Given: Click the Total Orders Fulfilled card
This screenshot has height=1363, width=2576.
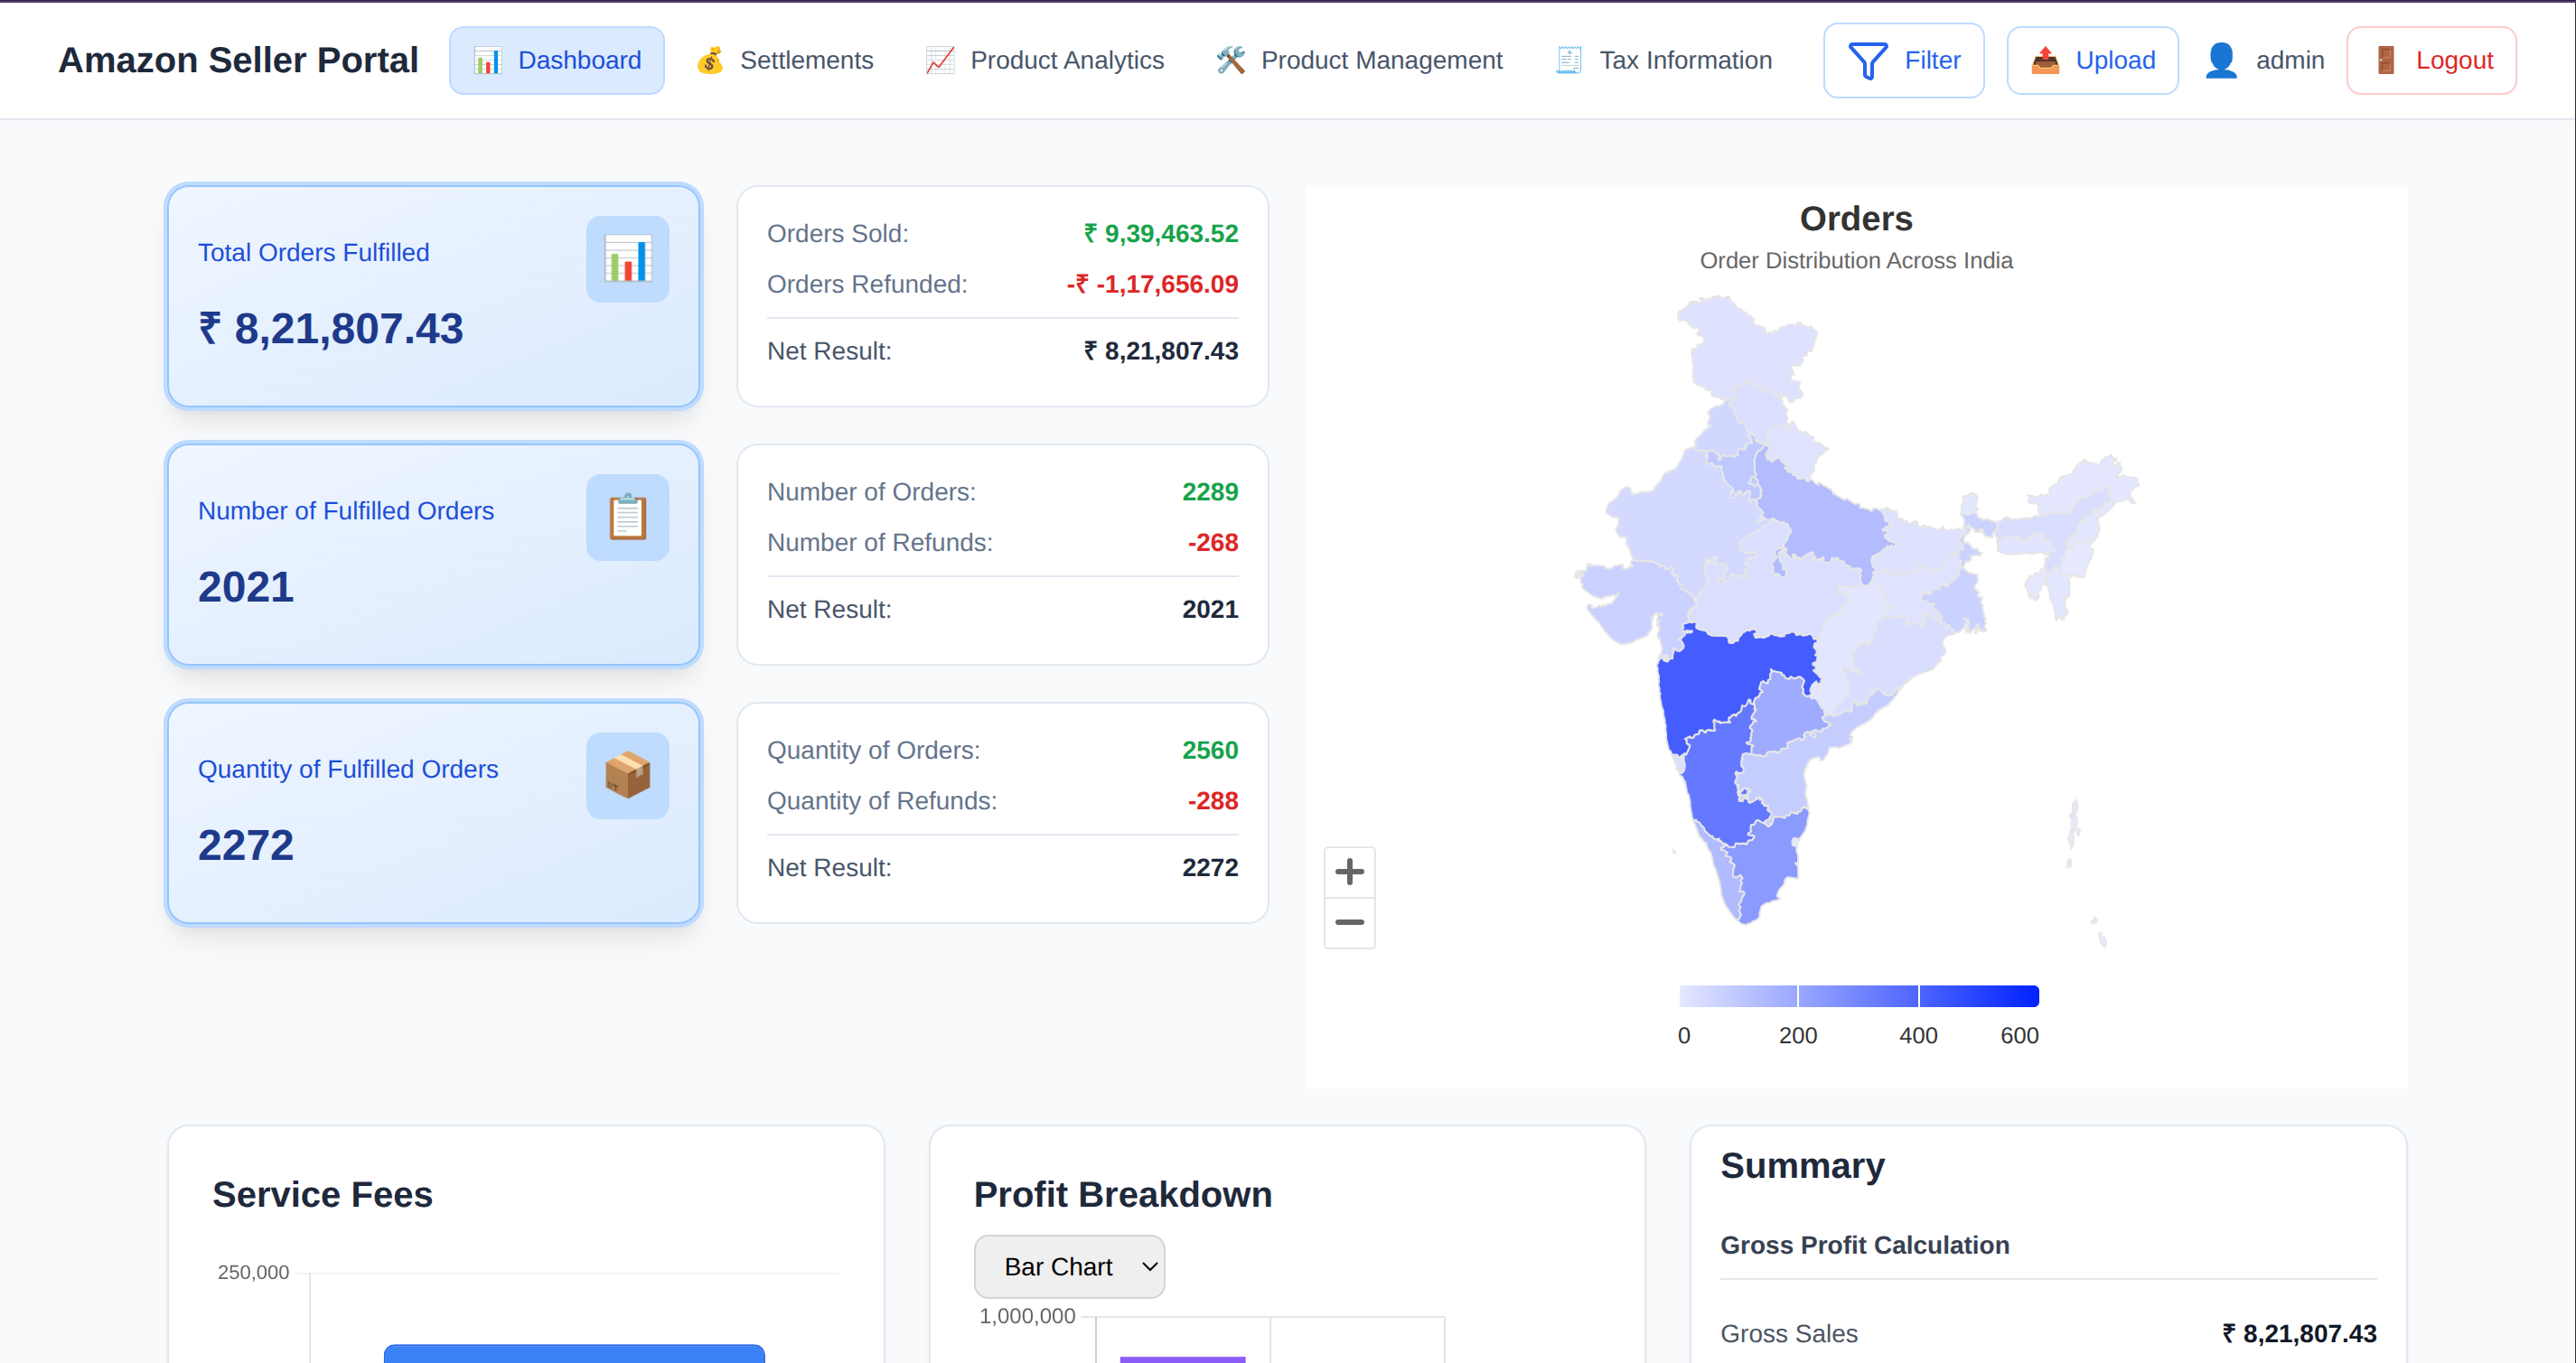Looking at the screenshot, I should coord(434,296).
